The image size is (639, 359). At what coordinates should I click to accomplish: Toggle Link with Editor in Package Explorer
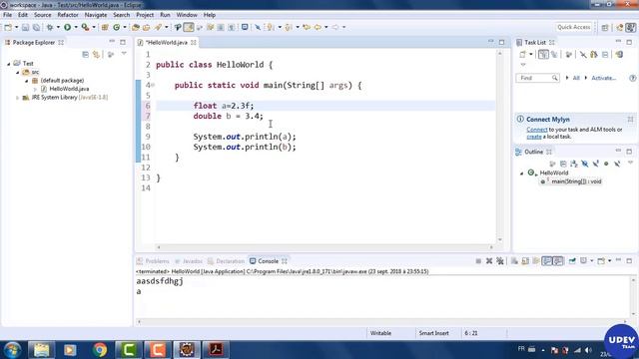click(96, 55)
